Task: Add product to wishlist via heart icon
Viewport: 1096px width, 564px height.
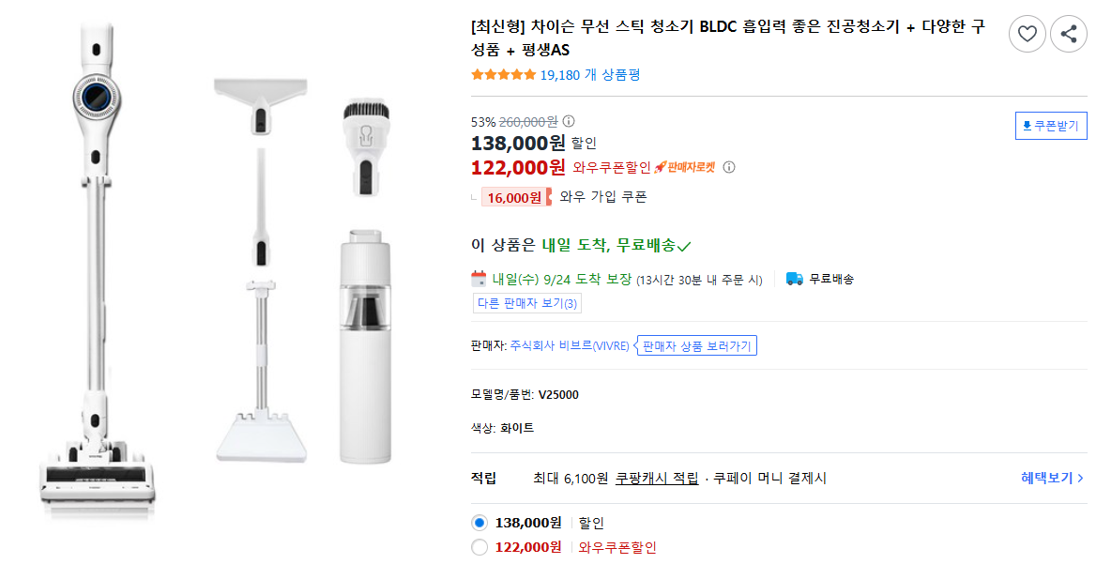Action: 1027,33
